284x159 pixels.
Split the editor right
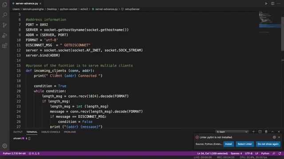tap(272, 4)
